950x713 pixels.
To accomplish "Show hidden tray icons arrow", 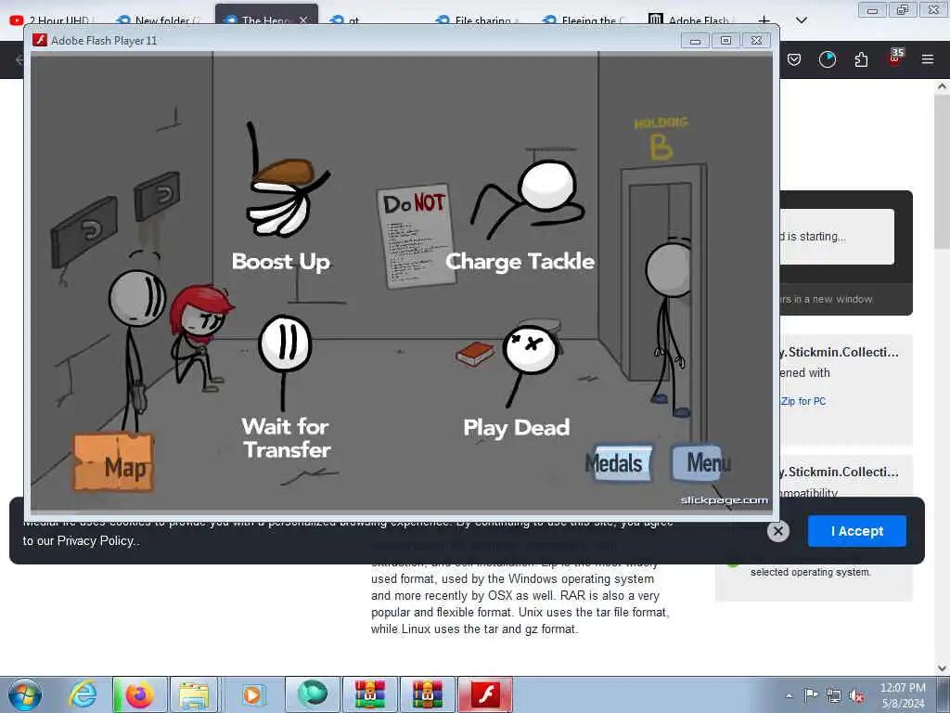I will [789, 695].
